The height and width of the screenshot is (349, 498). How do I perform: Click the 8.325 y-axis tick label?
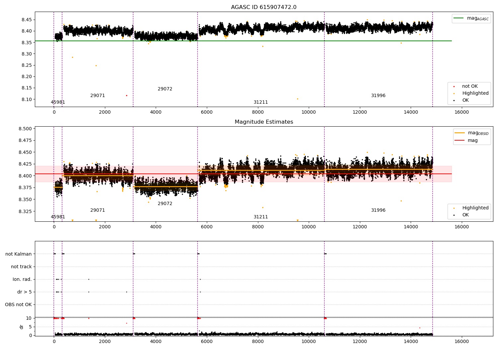click(x=25, y=211)
